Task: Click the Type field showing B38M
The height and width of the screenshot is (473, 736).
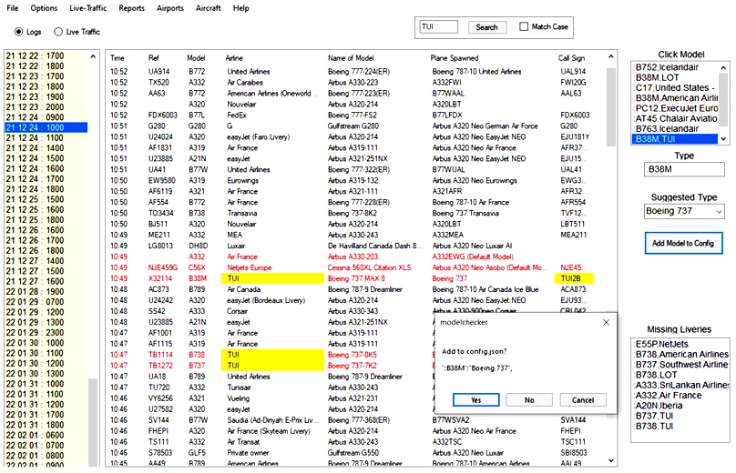Action: (x=684, y=169)
